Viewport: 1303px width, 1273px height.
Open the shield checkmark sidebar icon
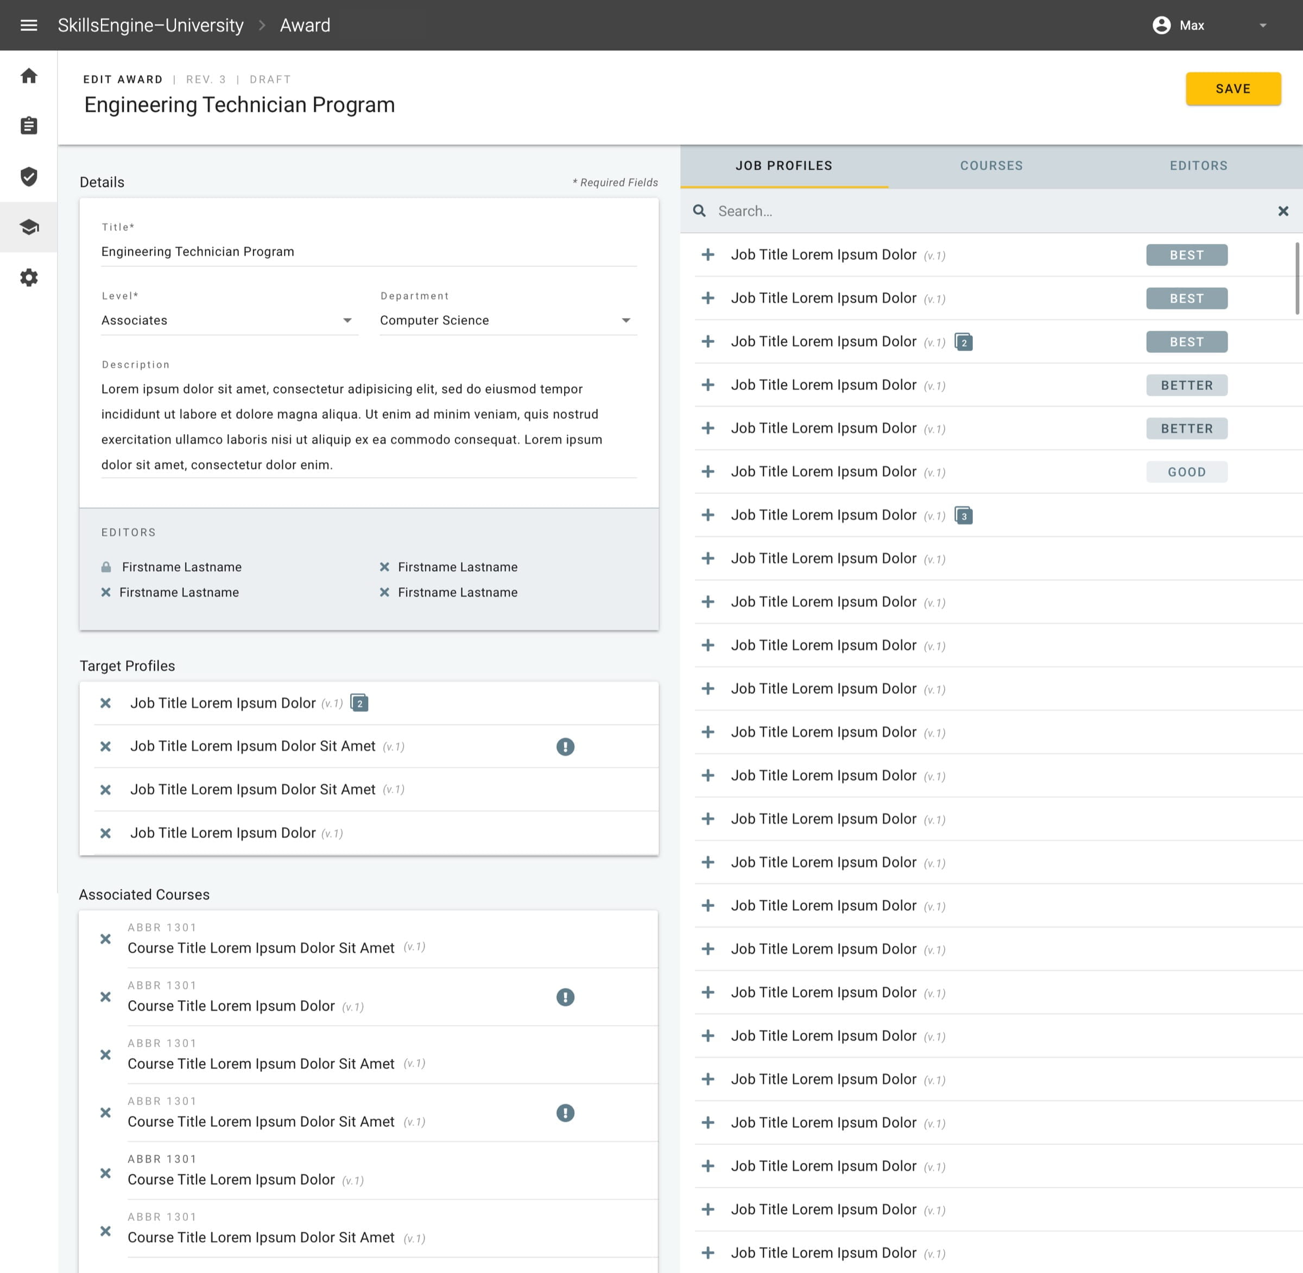pos(29,176)
